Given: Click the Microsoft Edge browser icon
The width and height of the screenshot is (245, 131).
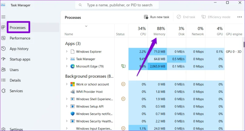Looking at the screenshot, I should tap(73, 66).
